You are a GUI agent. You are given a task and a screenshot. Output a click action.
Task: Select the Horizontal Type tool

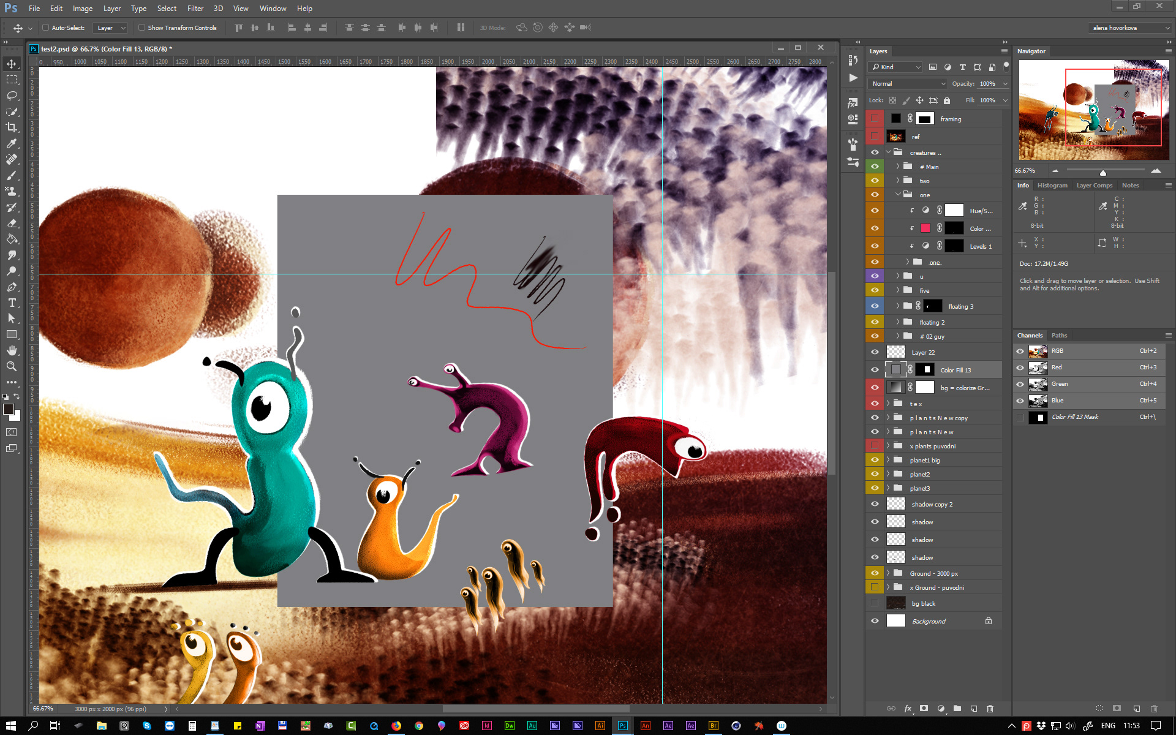pos(12,303)
